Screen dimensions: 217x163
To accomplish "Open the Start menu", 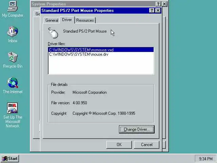I will (10, 159).
